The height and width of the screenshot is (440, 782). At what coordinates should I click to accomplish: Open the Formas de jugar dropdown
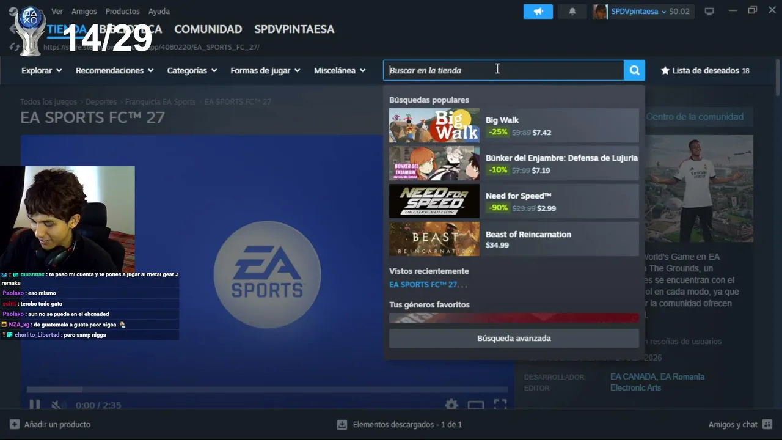point(265,70)
